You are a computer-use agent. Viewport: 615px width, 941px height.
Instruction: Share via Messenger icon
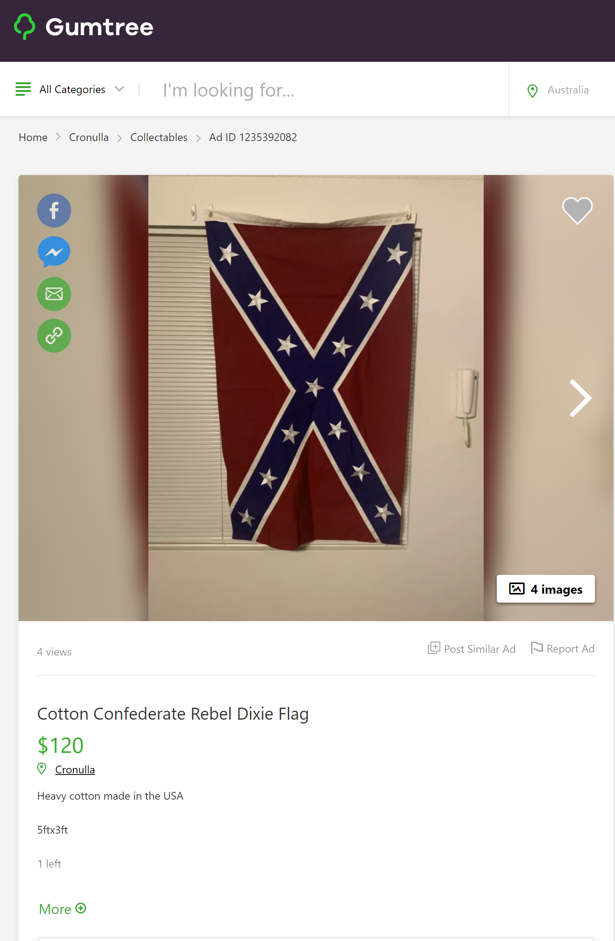click(54, 252)
